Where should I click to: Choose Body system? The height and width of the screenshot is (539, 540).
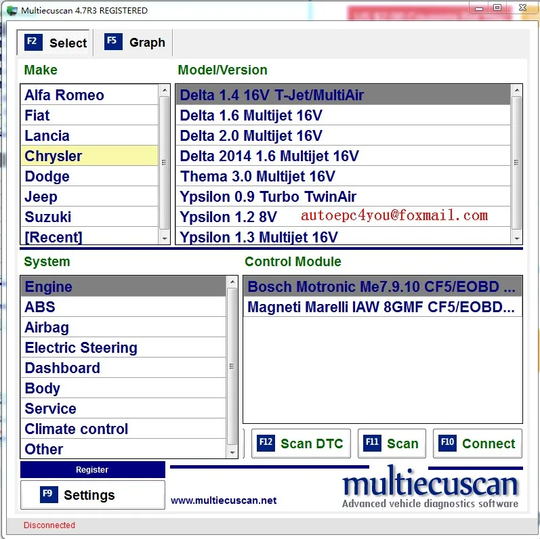pyautogui.click(x=123, y=388)
